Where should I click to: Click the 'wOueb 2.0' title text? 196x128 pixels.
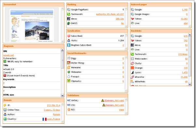pos(8,69)
